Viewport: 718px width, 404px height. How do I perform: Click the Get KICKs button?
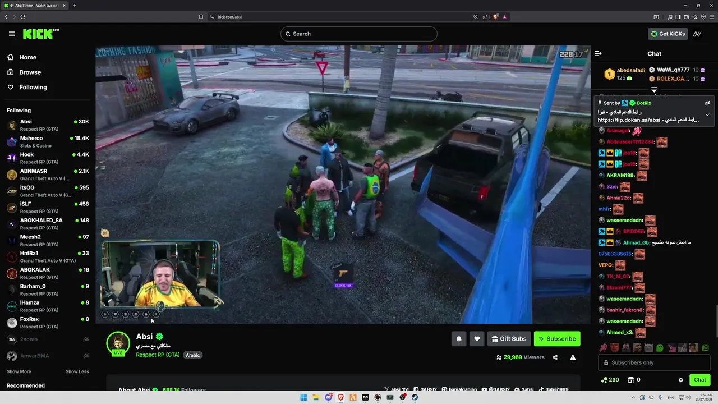coord(668,34)
